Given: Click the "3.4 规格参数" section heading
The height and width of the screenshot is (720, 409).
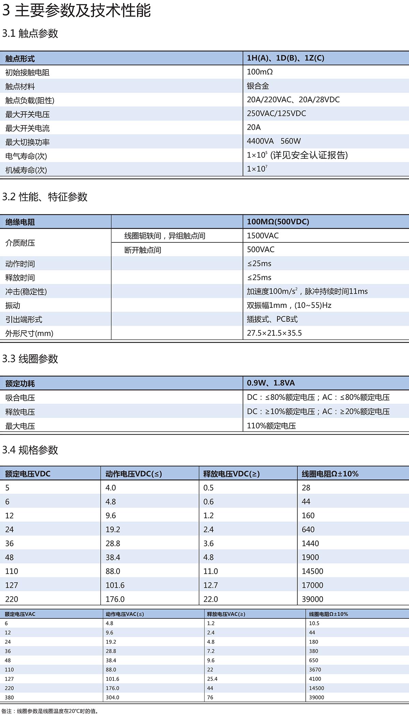Looking at the screenshot, I should point(30,450).
